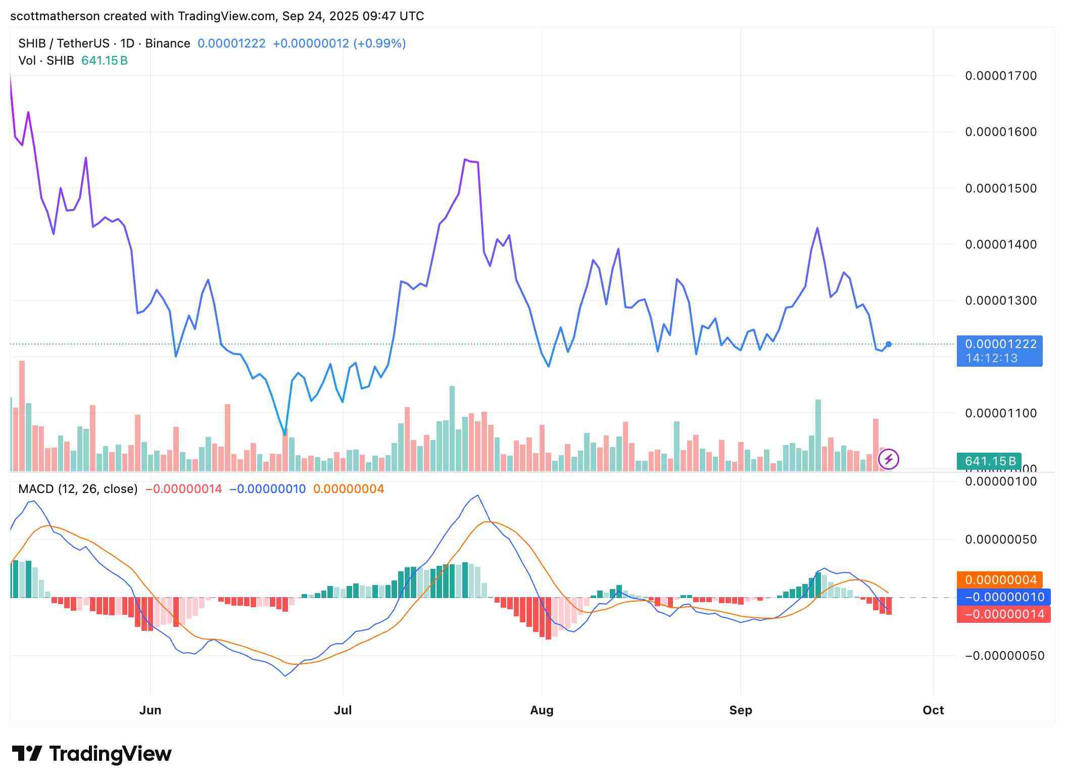Click the Aug label on time axis
Image resolution: width=1065 pixels, height=784 pixels.
click(542, 710)
